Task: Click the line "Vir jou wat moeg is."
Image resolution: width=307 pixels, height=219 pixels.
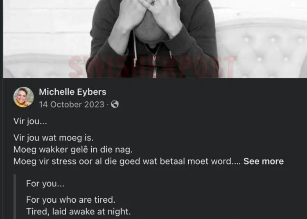Action: [x=54, y=138]
